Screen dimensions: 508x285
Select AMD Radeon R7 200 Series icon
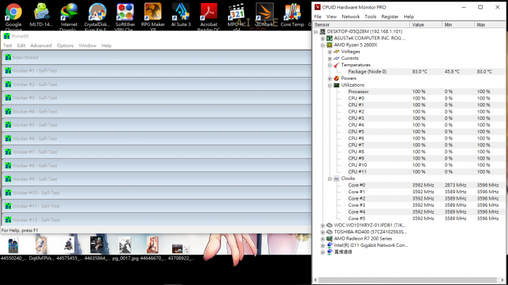tap(329, 238)
